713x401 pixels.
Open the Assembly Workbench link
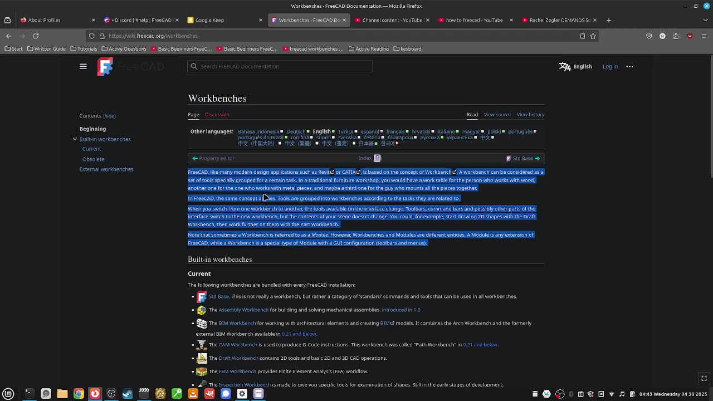243,310
